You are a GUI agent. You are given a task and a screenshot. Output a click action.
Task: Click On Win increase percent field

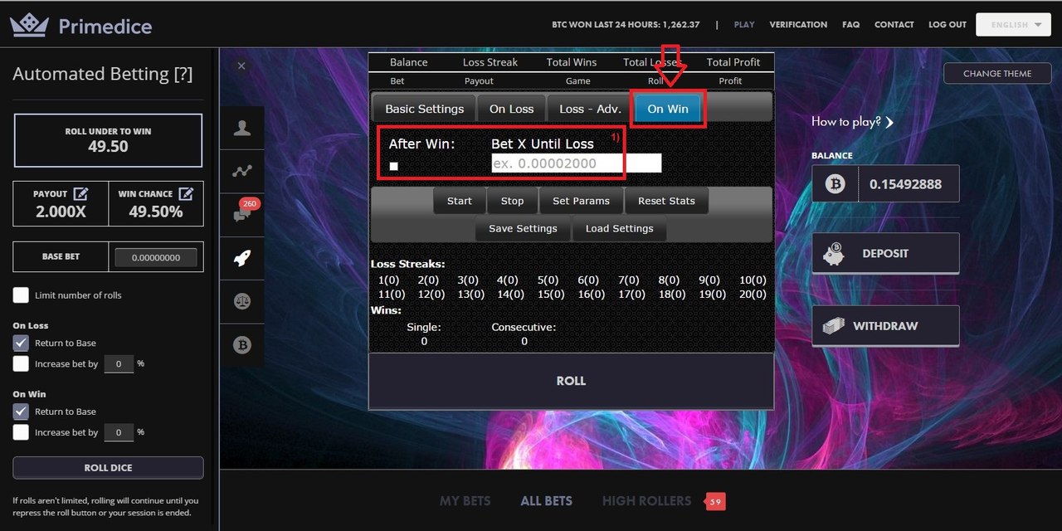click(x=119, y=432)
